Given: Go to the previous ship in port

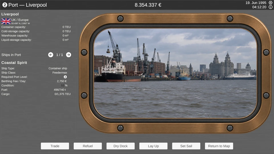Looking at the screenshot, I should [x=51, y=55].
